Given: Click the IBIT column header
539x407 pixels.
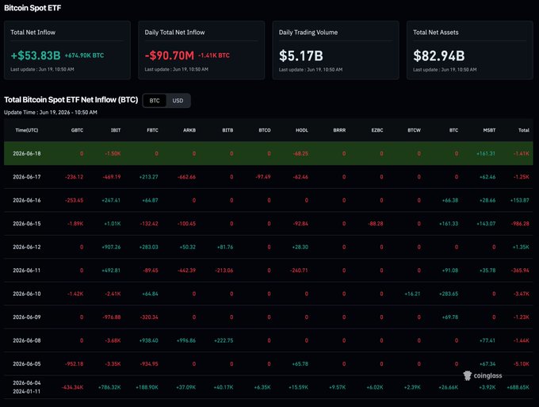Looking at the screenshot, I should coord(116,130).
